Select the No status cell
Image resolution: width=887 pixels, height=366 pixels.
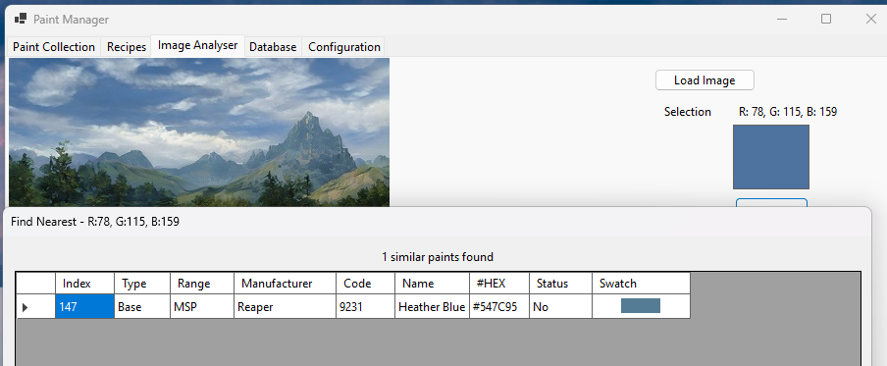pos(560,306)
